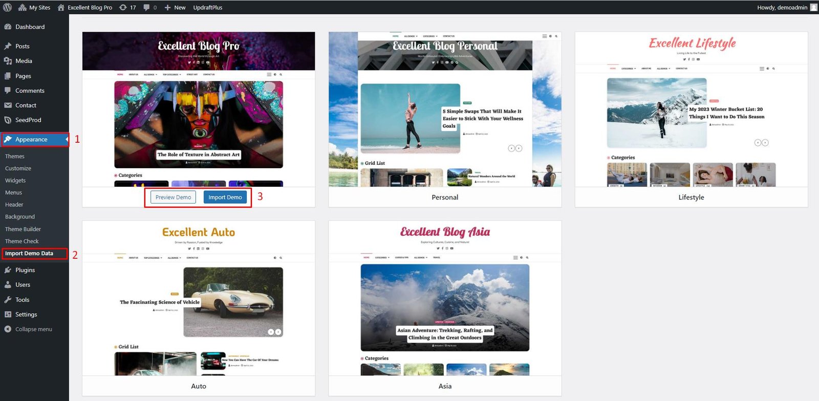Click the Plugins plug icon
This screenshot has width=819, height=401.
coord(8,270)
